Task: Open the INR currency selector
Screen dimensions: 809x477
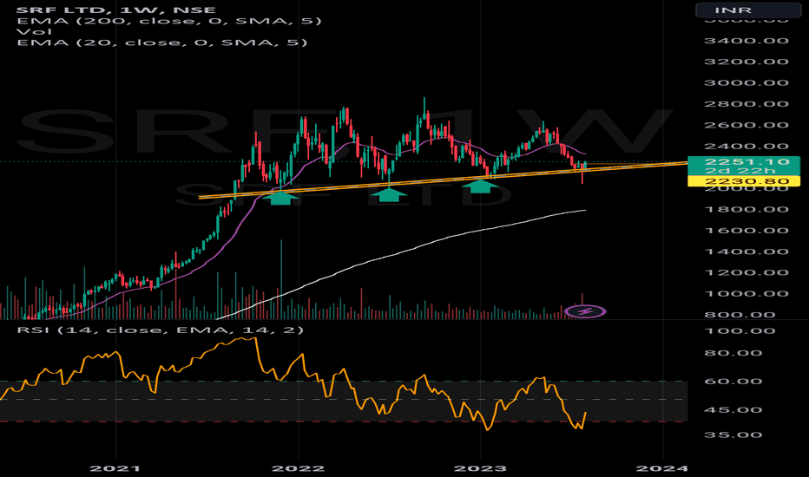Action: (747, 10)
